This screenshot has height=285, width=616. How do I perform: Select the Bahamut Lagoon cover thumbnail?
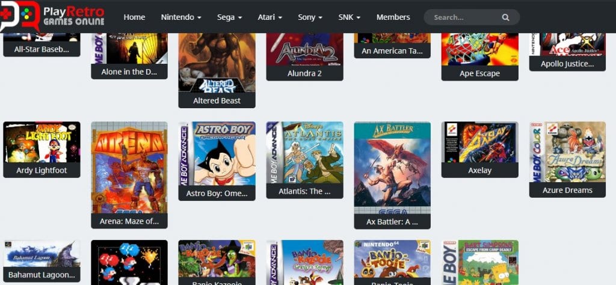pyautogui.click(x=42, y=254)
